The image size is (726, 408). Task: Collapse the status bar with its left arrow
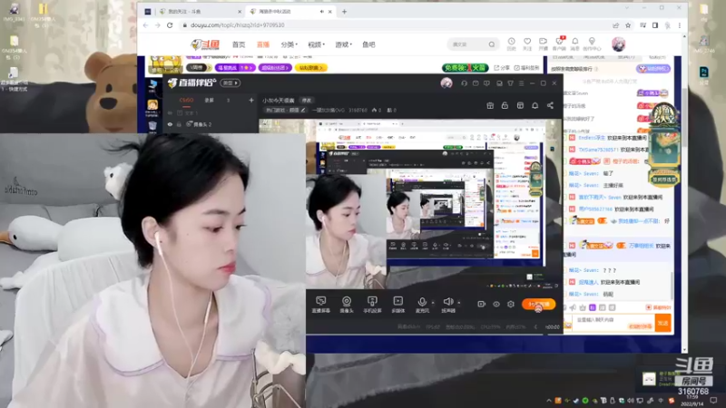coord(535,327)
